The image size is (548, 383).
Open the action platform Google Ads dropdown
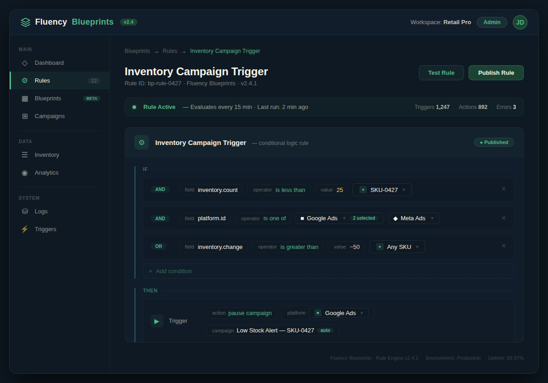[338, 313]
